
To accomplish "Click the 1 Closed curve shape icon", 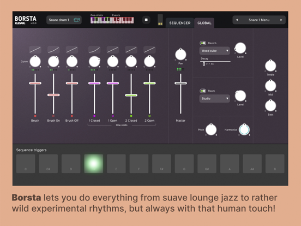I will click(94, 50).
